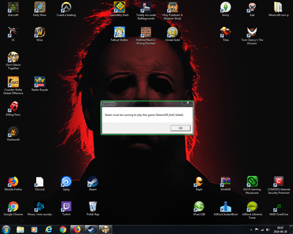293x234 pixels.
Task: Open Action Center flag in tray
Action: coord(257,230)
